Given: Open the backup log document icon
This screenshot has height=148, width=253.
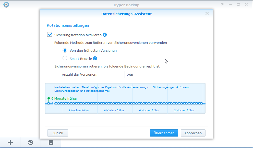Looking at the screenshot, I should tap(51, 142).
